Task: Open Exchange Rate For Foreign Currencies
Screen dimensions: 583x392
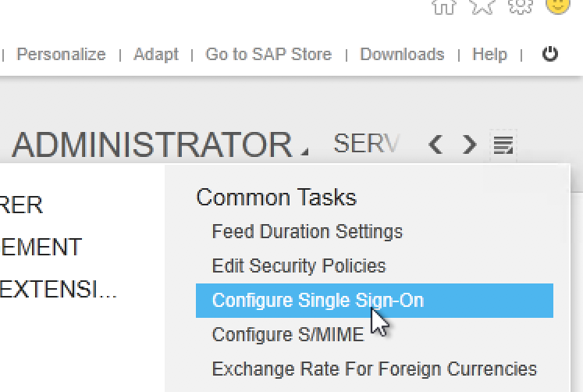Action: [375, 369]
